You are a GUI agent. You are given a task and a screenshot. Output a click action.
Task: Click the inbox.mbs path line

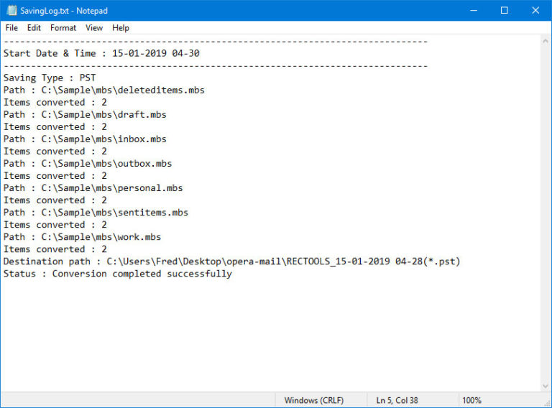tap(85, 139)
